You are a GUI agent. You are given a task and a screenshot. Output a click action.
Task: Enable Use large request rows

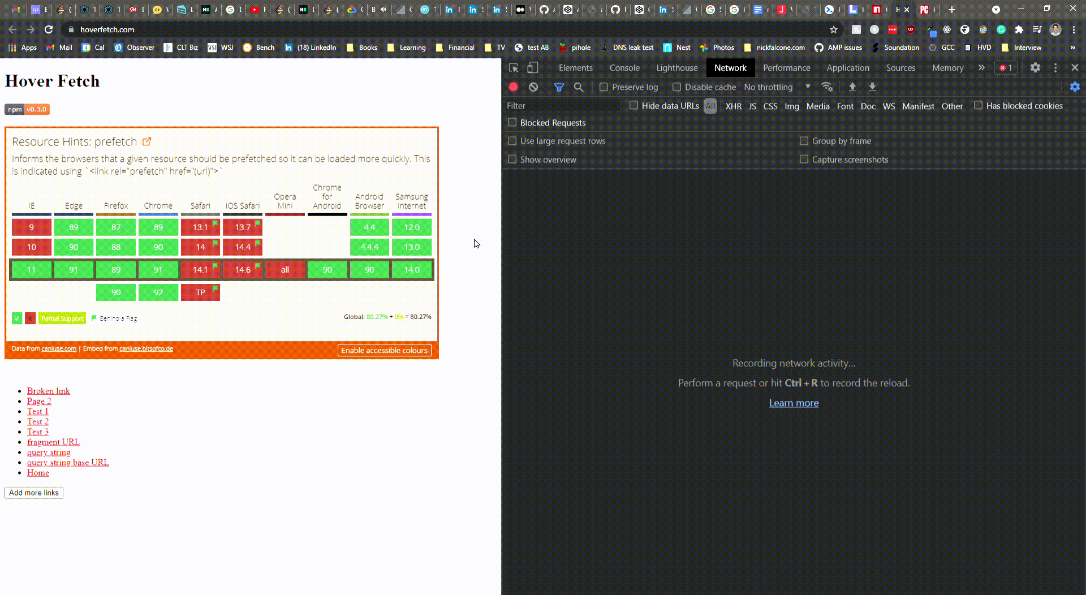point(512,141)
